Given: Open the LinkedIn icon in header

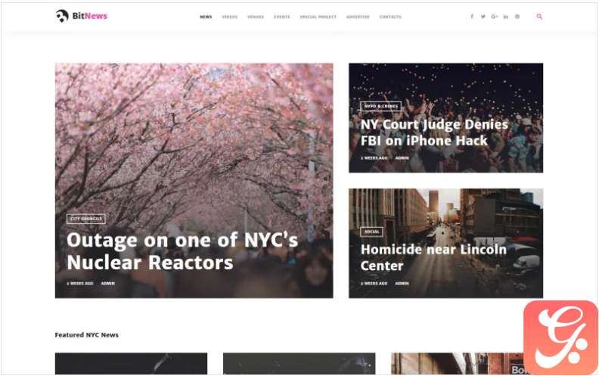Looking at the screenshot, I should pyautogui.click(x=506, y=17).
